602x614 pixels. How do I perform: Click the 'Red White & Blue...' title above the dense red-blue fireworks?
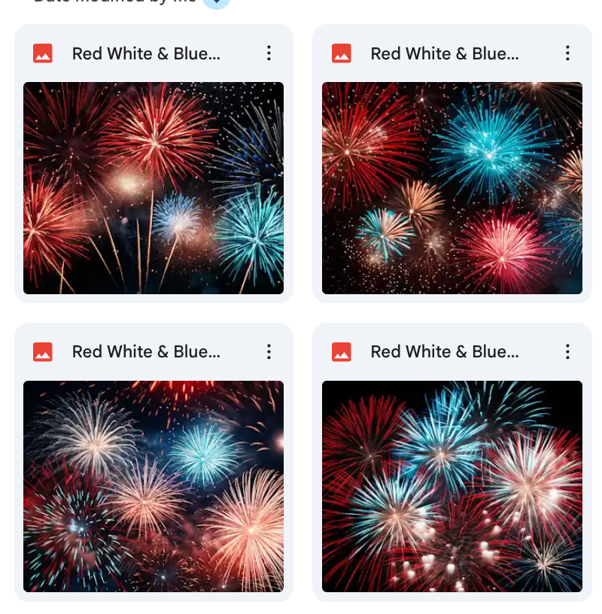click(445, 351)
